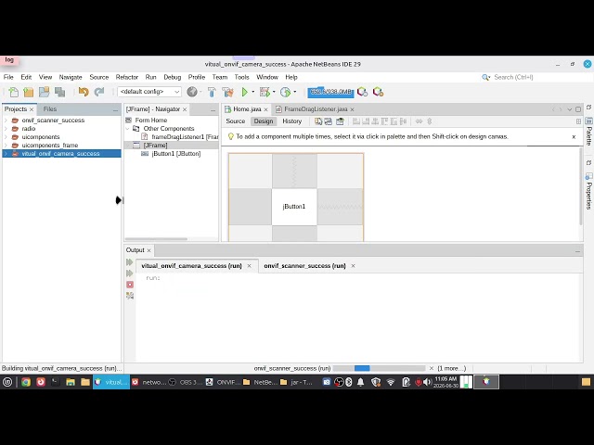594x445 pixels.
Task: Open the Properties side panel
Action: point(588,191)
